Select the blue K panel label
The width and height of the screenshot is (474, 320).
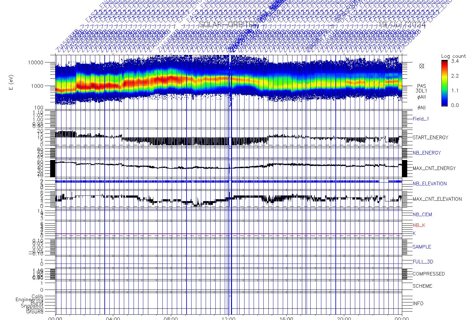414,233
